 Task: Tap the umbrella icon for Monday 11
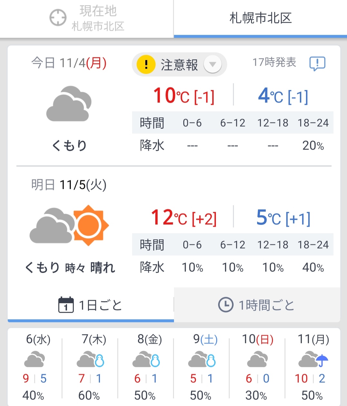pos(322,361)
